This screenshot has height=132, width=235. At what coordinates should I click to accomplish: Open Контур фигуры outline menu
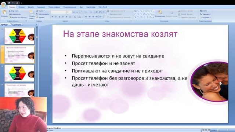pos(185,14)
